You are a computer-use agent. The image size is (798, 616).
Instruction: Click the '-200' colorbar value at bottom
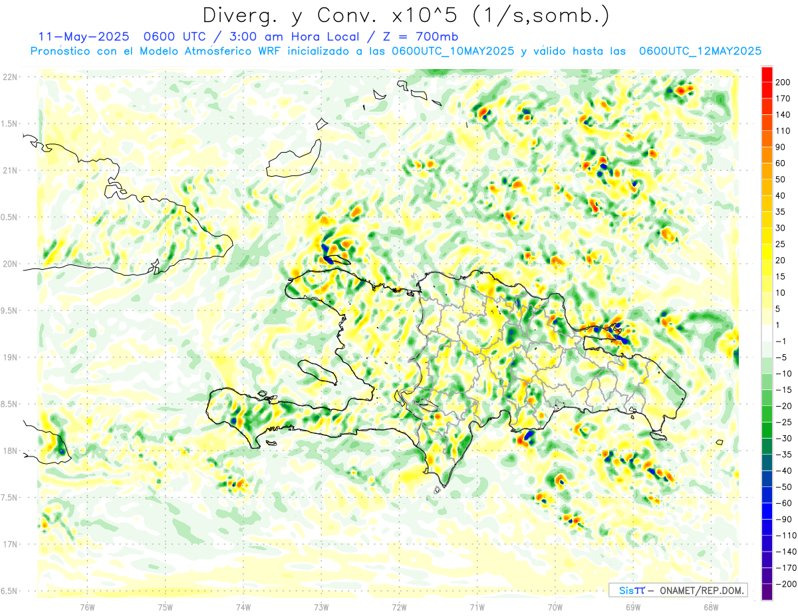point(787,585)
